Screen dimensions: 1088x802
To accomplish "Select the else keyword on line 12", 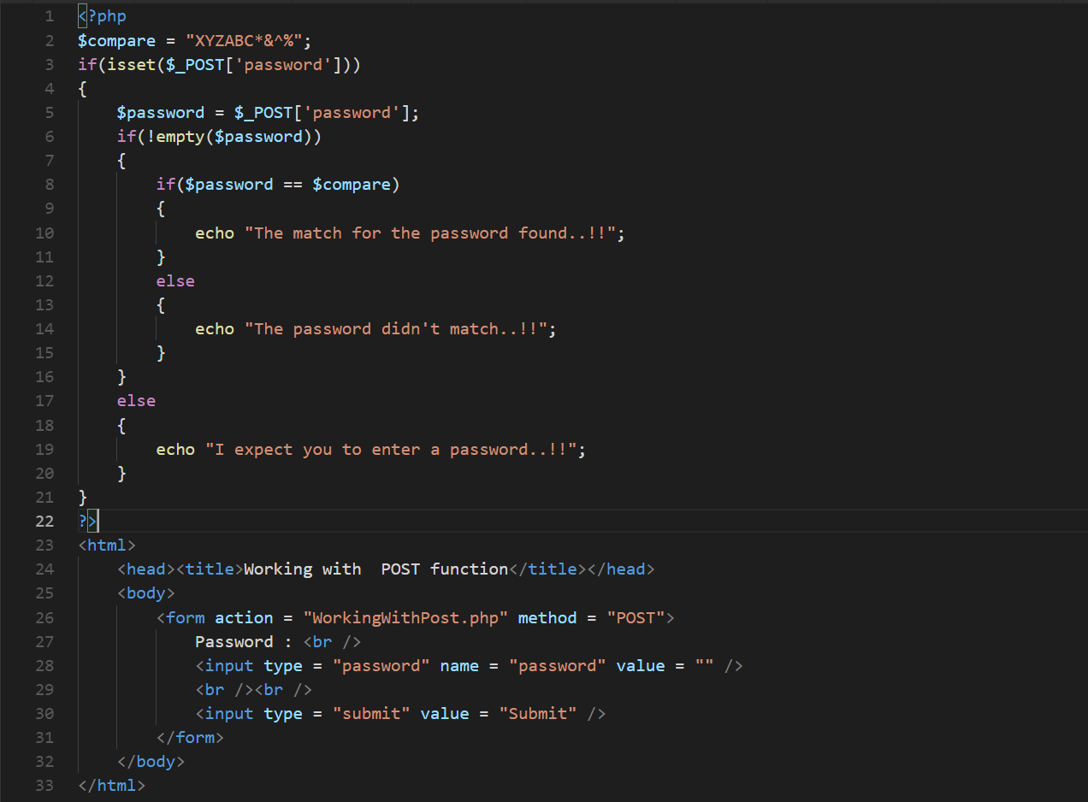I will (175, 280).
